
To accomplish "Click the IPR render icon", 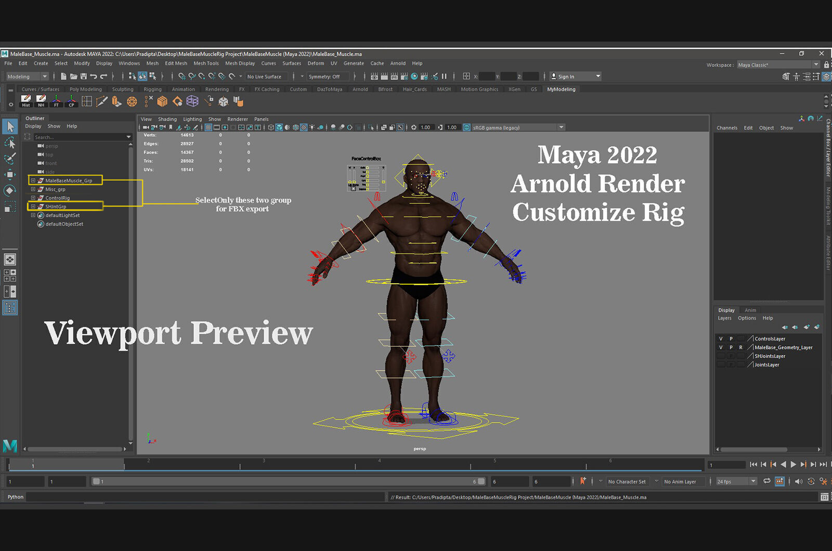I will [394, 76].
